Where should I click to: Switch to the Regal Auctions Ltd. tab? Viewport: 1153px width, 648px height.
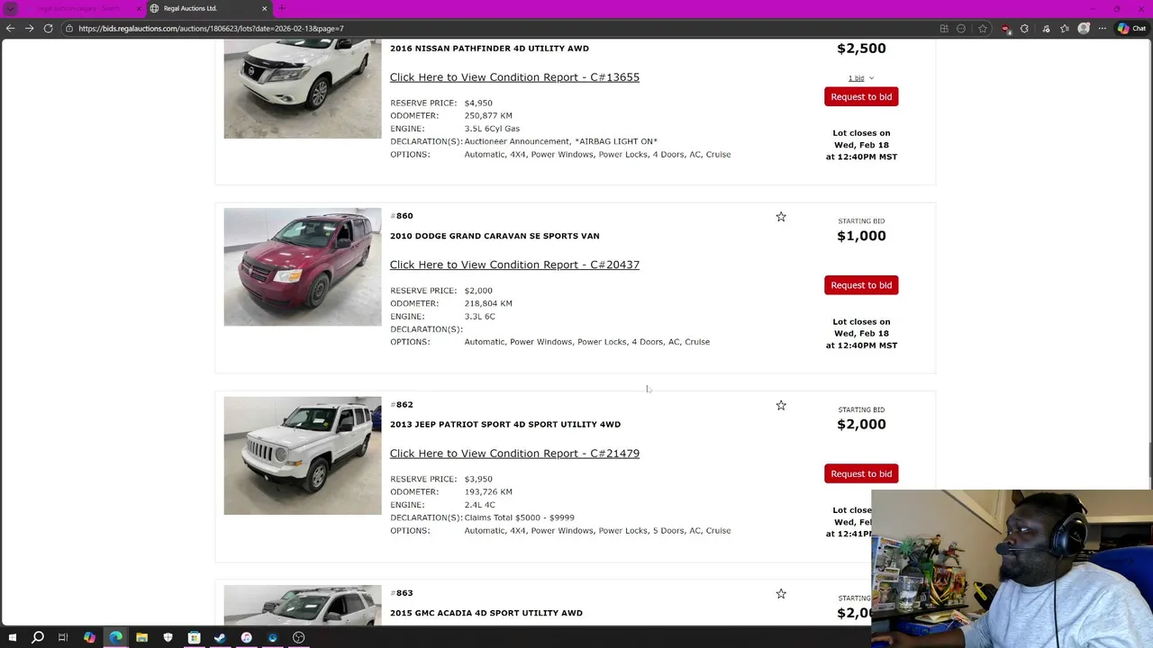coord(208,8)
